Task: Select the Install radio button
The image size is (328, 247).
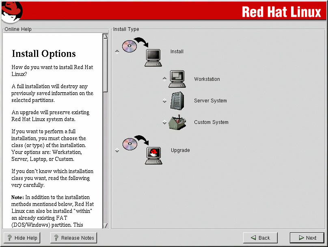Action: (x=117, y=52)
